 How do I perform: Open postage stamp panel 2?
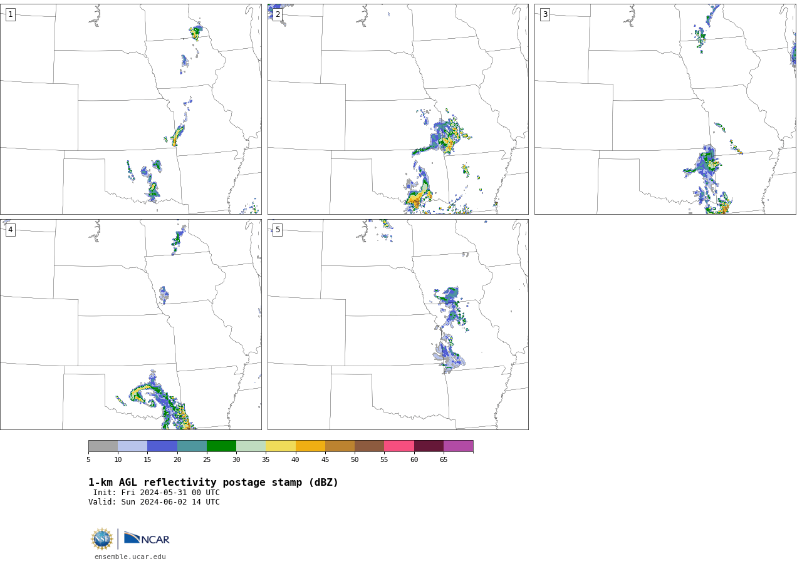(398, 109)
